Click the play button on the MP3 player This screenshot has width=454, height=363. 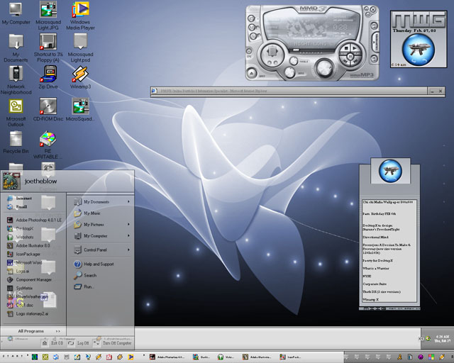(355, 48)
